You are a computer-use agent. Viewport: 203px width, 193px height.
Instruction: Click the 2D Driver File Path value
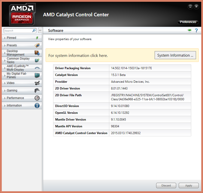click(x=147, y=97)
